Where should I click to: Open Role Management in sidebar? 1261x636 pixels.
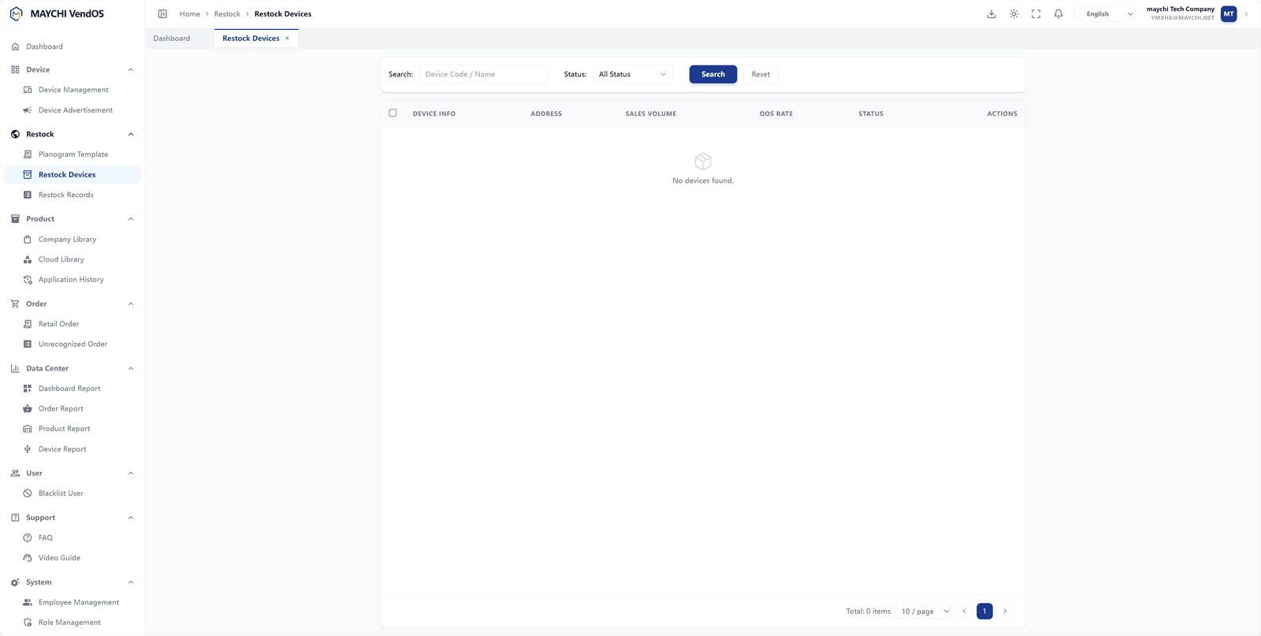point(73,623)
